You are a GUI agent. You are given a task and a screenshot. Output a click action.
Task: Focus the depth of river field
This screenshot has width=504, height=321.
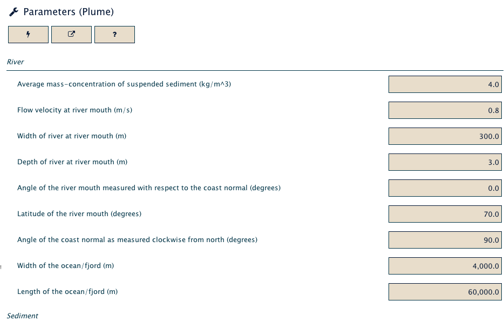[x=445, y=162]
